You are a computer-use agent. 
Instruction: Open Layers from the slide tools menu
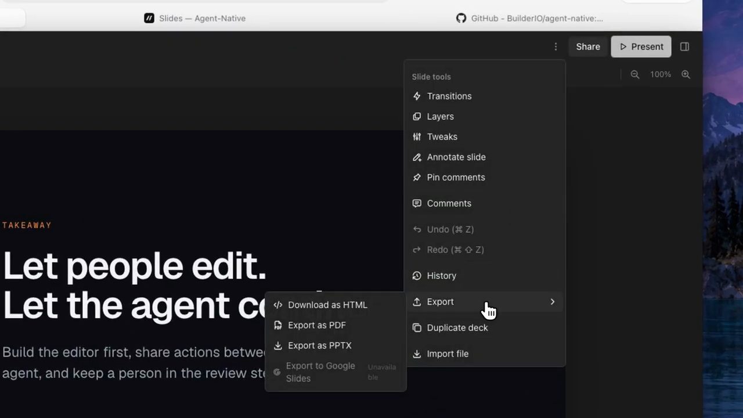click(x=485, y=117)
